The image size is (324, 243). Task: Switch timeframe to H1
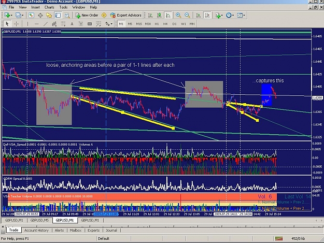coord(157,24)
